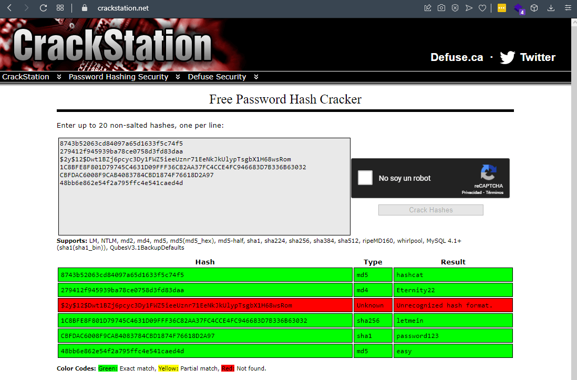577x380 pixels.
Task: Open the Defuse Security menu item
Action: click(x=217, y=77)
